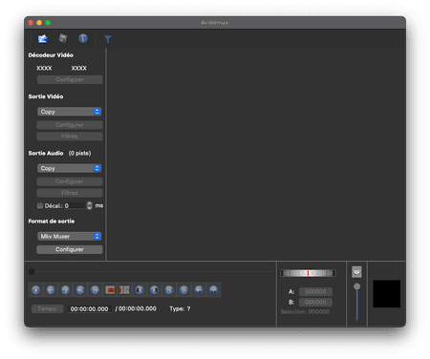Image resolution: width=430 pixels, height=359 pixels.
Task: Go to the first frame
Action: click(169, 290)
